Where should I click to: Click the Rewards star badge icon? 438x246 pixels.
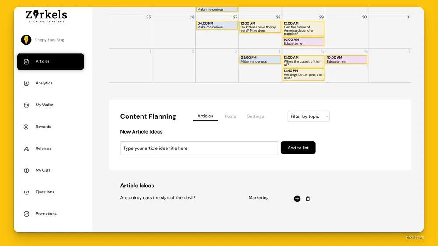26,127
